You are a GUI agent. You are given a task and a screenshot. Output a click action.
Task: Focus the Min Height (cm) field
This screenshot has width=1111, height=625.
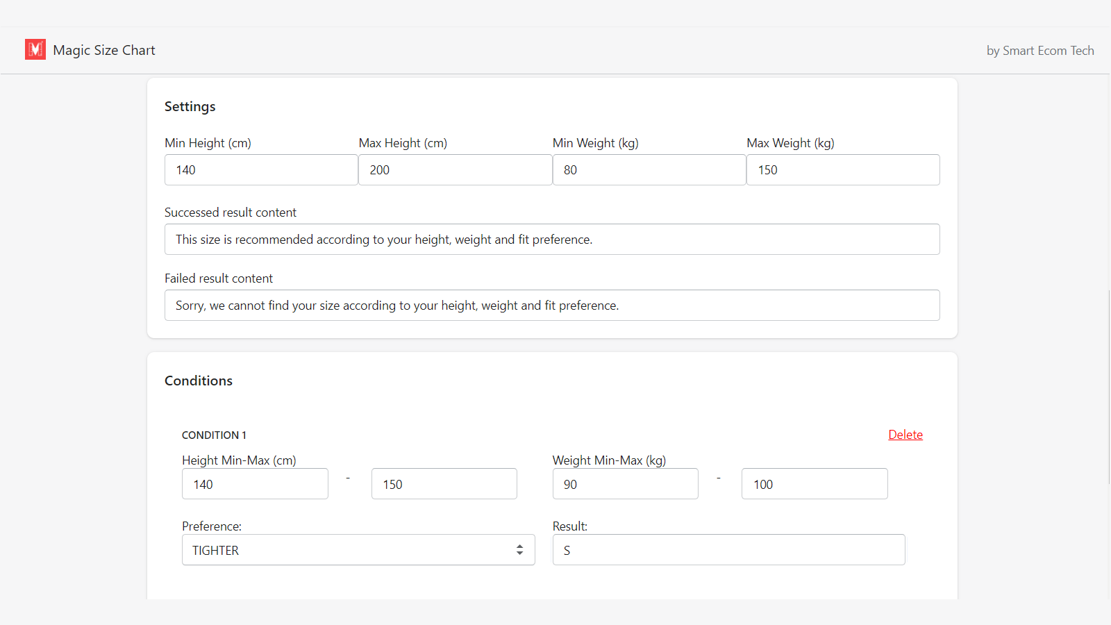[261, 170]
